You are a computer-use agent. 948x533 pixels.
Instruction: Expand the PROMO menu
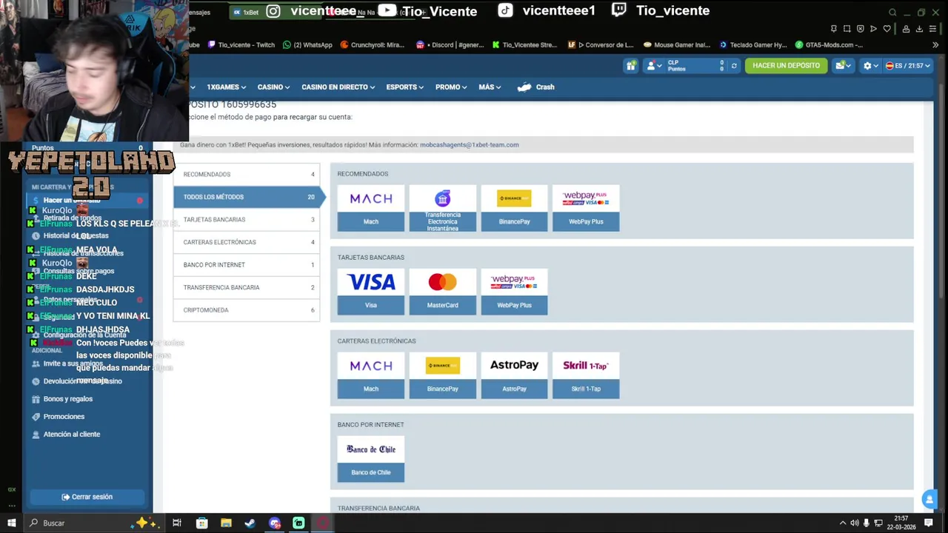(x=450, y=87)
